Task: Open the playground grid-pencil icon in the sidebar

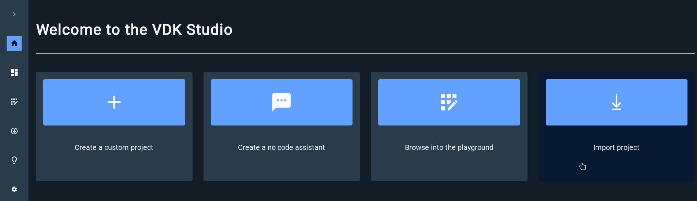Action: coord(14,102)
